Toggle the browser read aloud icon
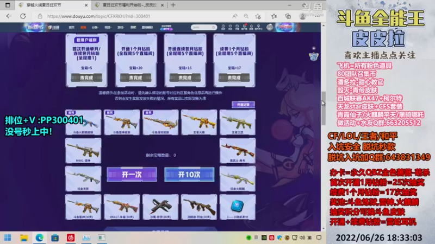Screen dimensions: 435x244 pyautogui.click(x=235, y=16)
